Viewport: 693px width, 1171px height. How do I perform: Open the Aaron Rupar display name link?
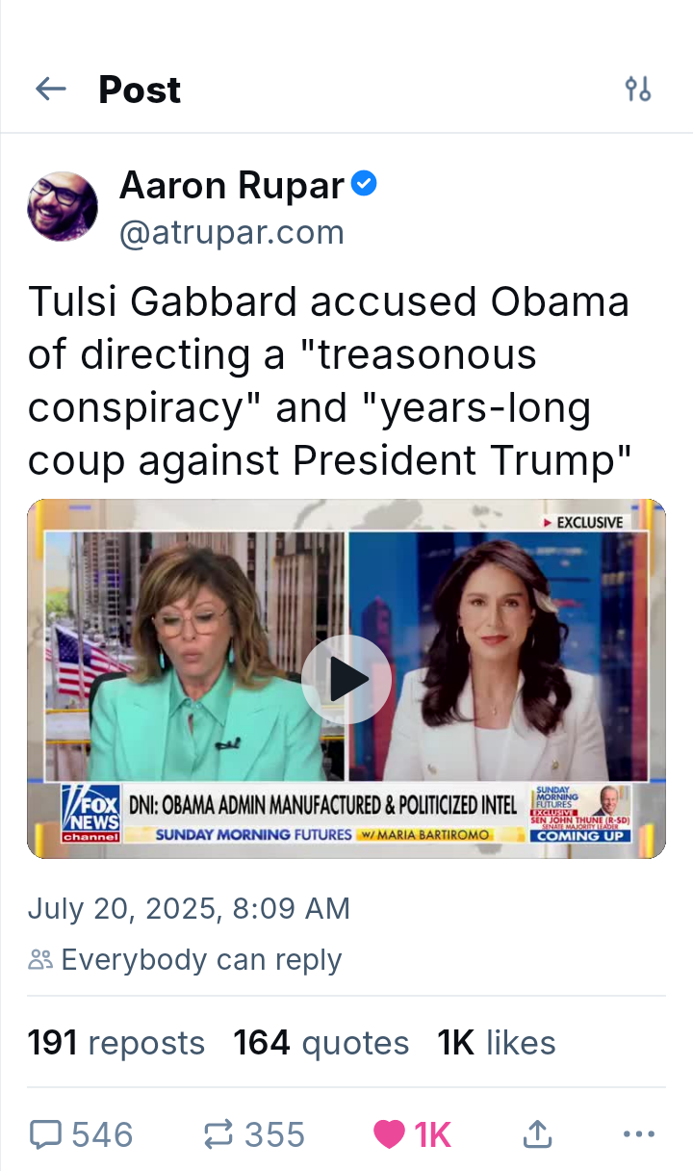tap(231, 185)
